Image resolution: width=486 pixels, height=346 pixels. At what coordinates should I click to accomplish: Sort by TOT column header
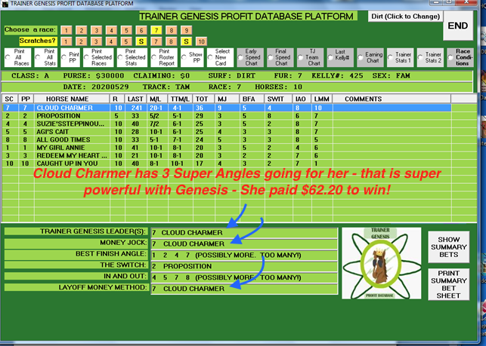[x=203, y=99]
